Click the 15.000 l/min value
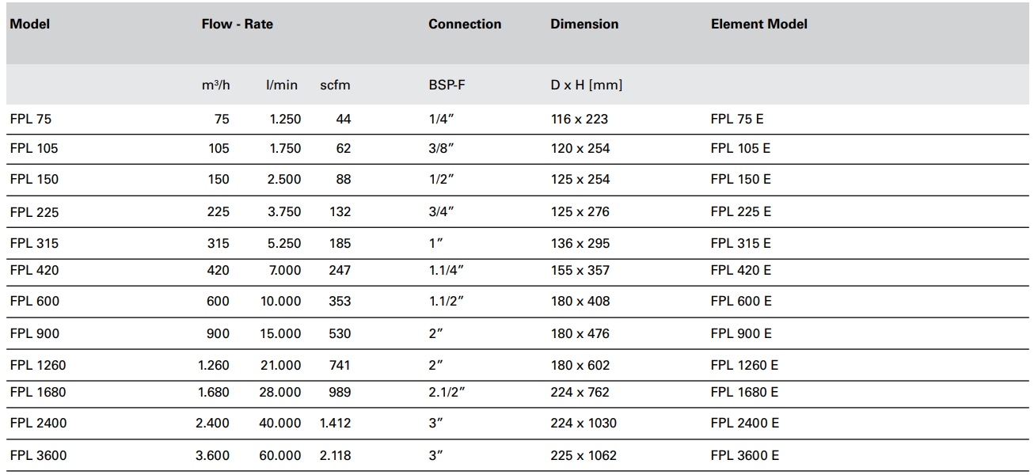The height and width of the screenshot is (475, 1034). point(280,334)
